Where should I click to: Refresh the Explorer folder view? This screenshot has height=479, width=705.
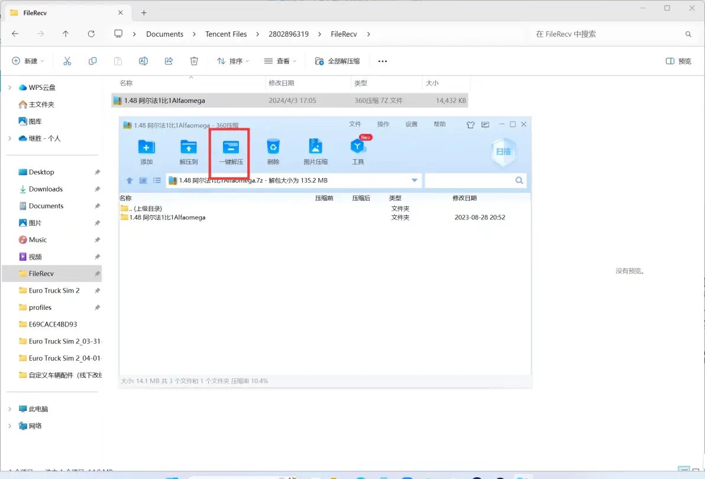[x=91, y=34]
